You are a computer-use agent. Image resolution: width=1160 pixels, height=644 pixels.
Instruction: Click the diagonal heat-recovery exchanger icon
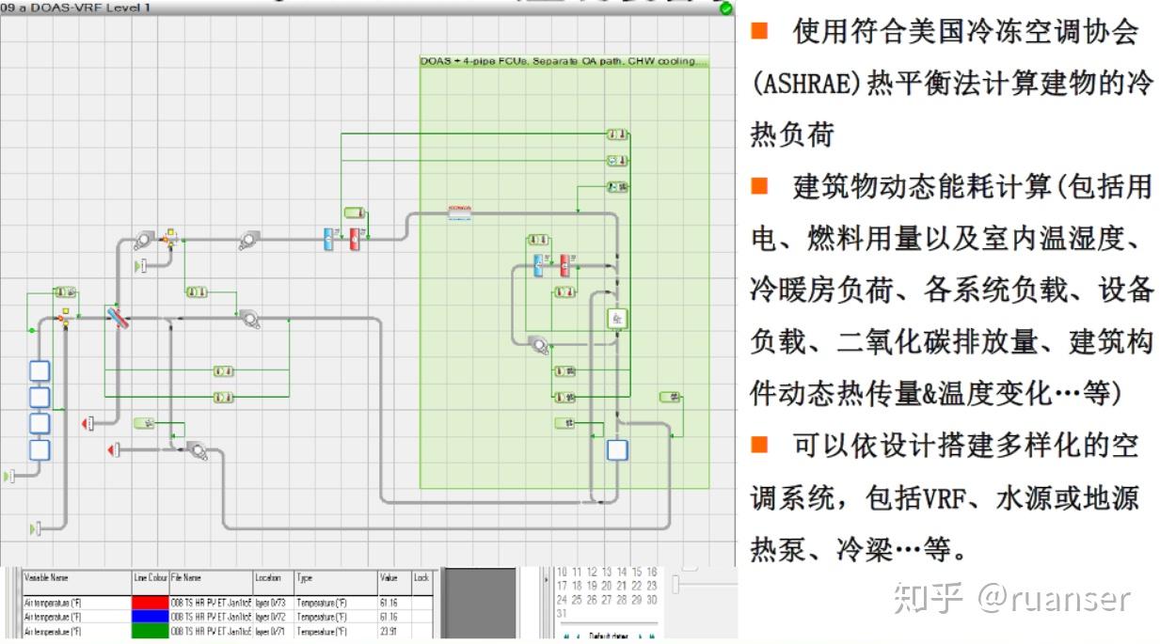pyautogui.click(x=118, y=318)
